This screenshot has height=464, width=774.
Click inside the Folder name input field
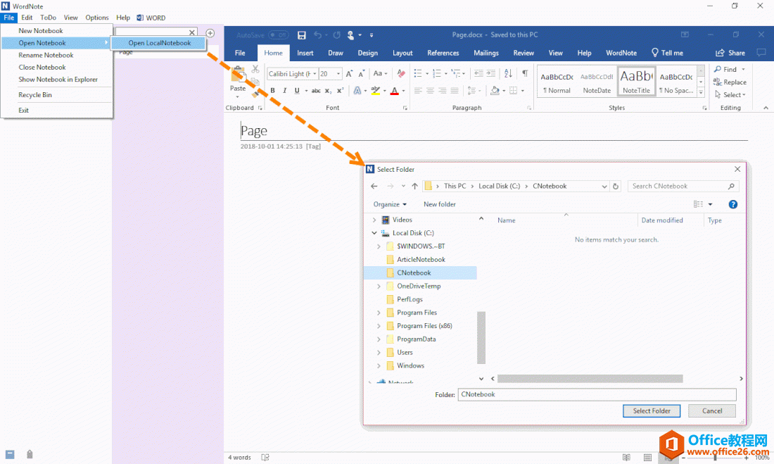click(597, 394)
